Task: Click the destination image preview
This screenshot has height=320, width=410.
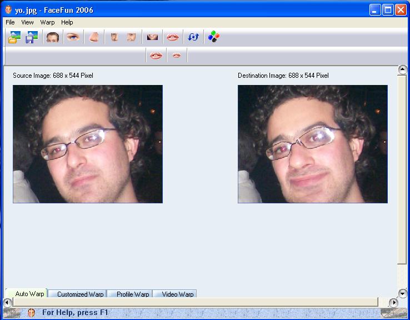Action: pyautogui.click(x=313, y=144)
